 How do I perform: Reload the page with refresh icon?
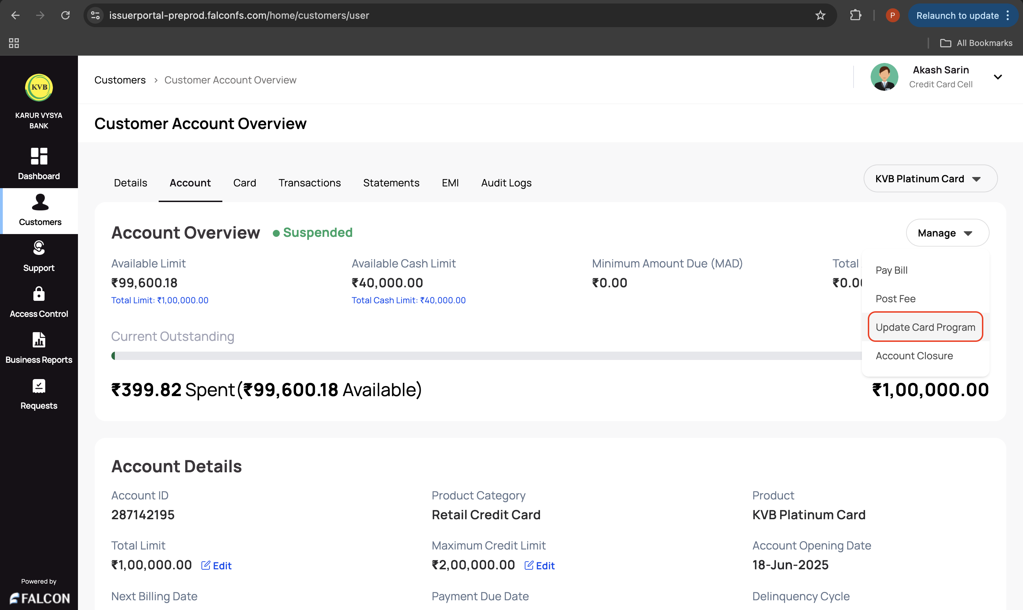click(65, 16)
